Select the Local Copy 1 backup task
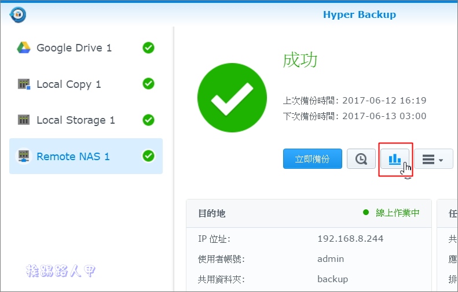This screenshot has width=458, height=292. [x=86, y=84]
